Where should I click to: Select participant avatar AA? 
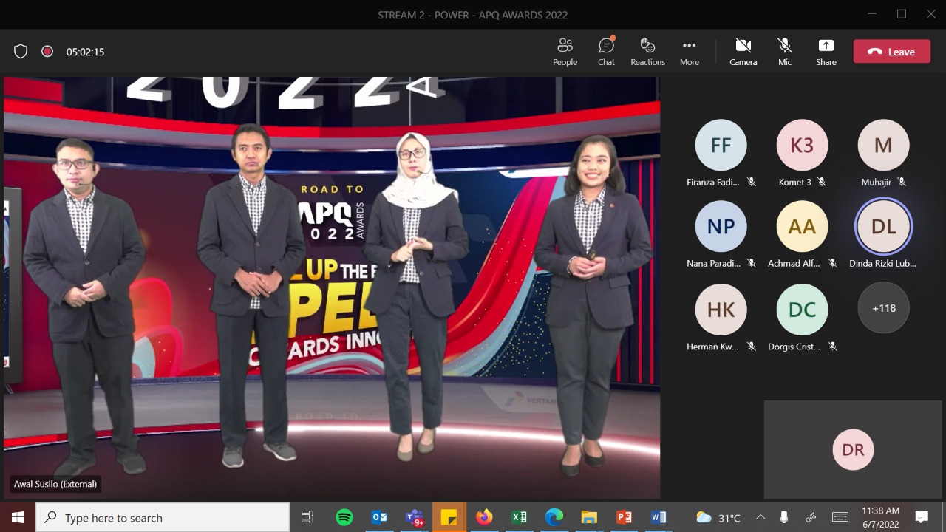[x=802, y=226]
